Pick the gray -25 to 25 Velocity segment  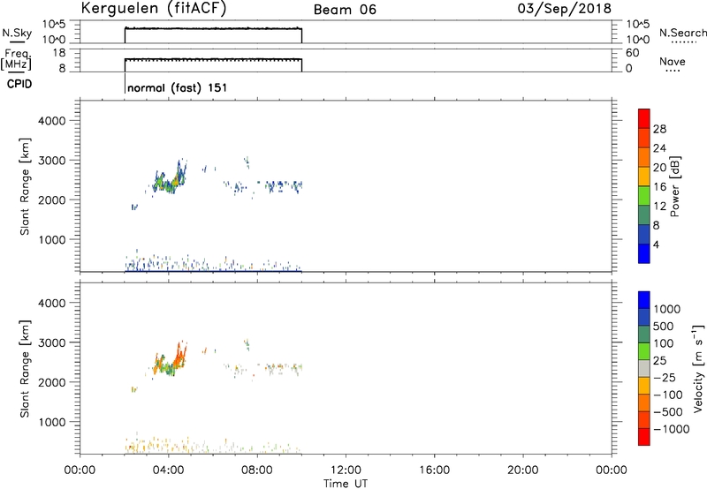tap(644, 368)
